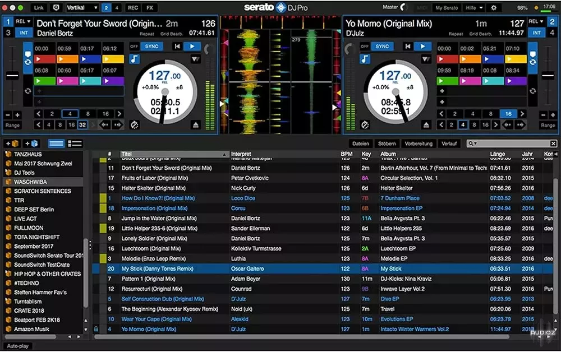Toggle slip mode icon on left deck
This screenshot has height=352, width=561.
pyautogui.click(x=135, y=125)
